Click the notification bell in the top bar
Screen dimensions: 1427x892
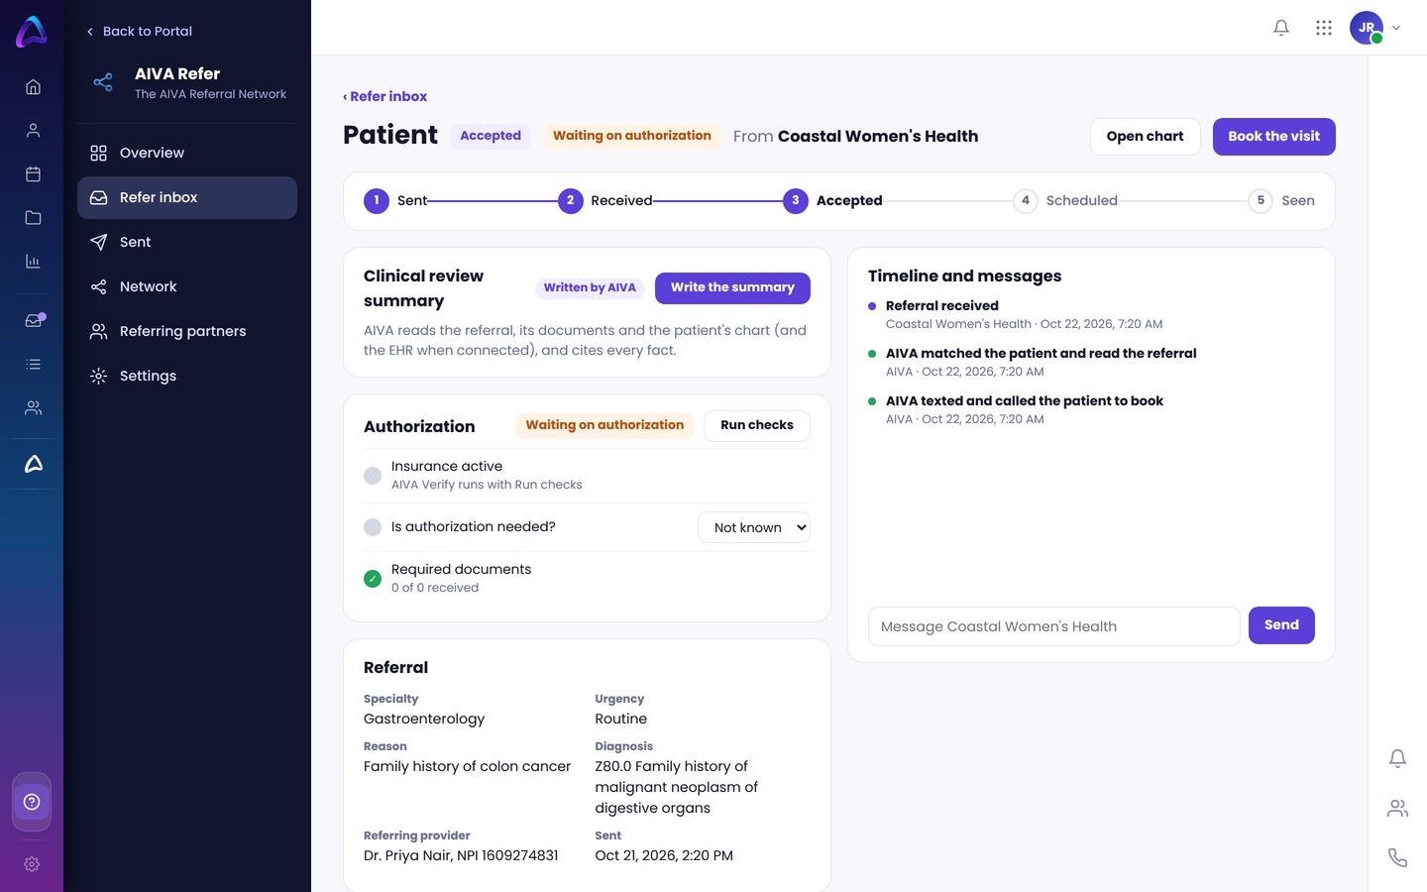[x=1281, y=28]
